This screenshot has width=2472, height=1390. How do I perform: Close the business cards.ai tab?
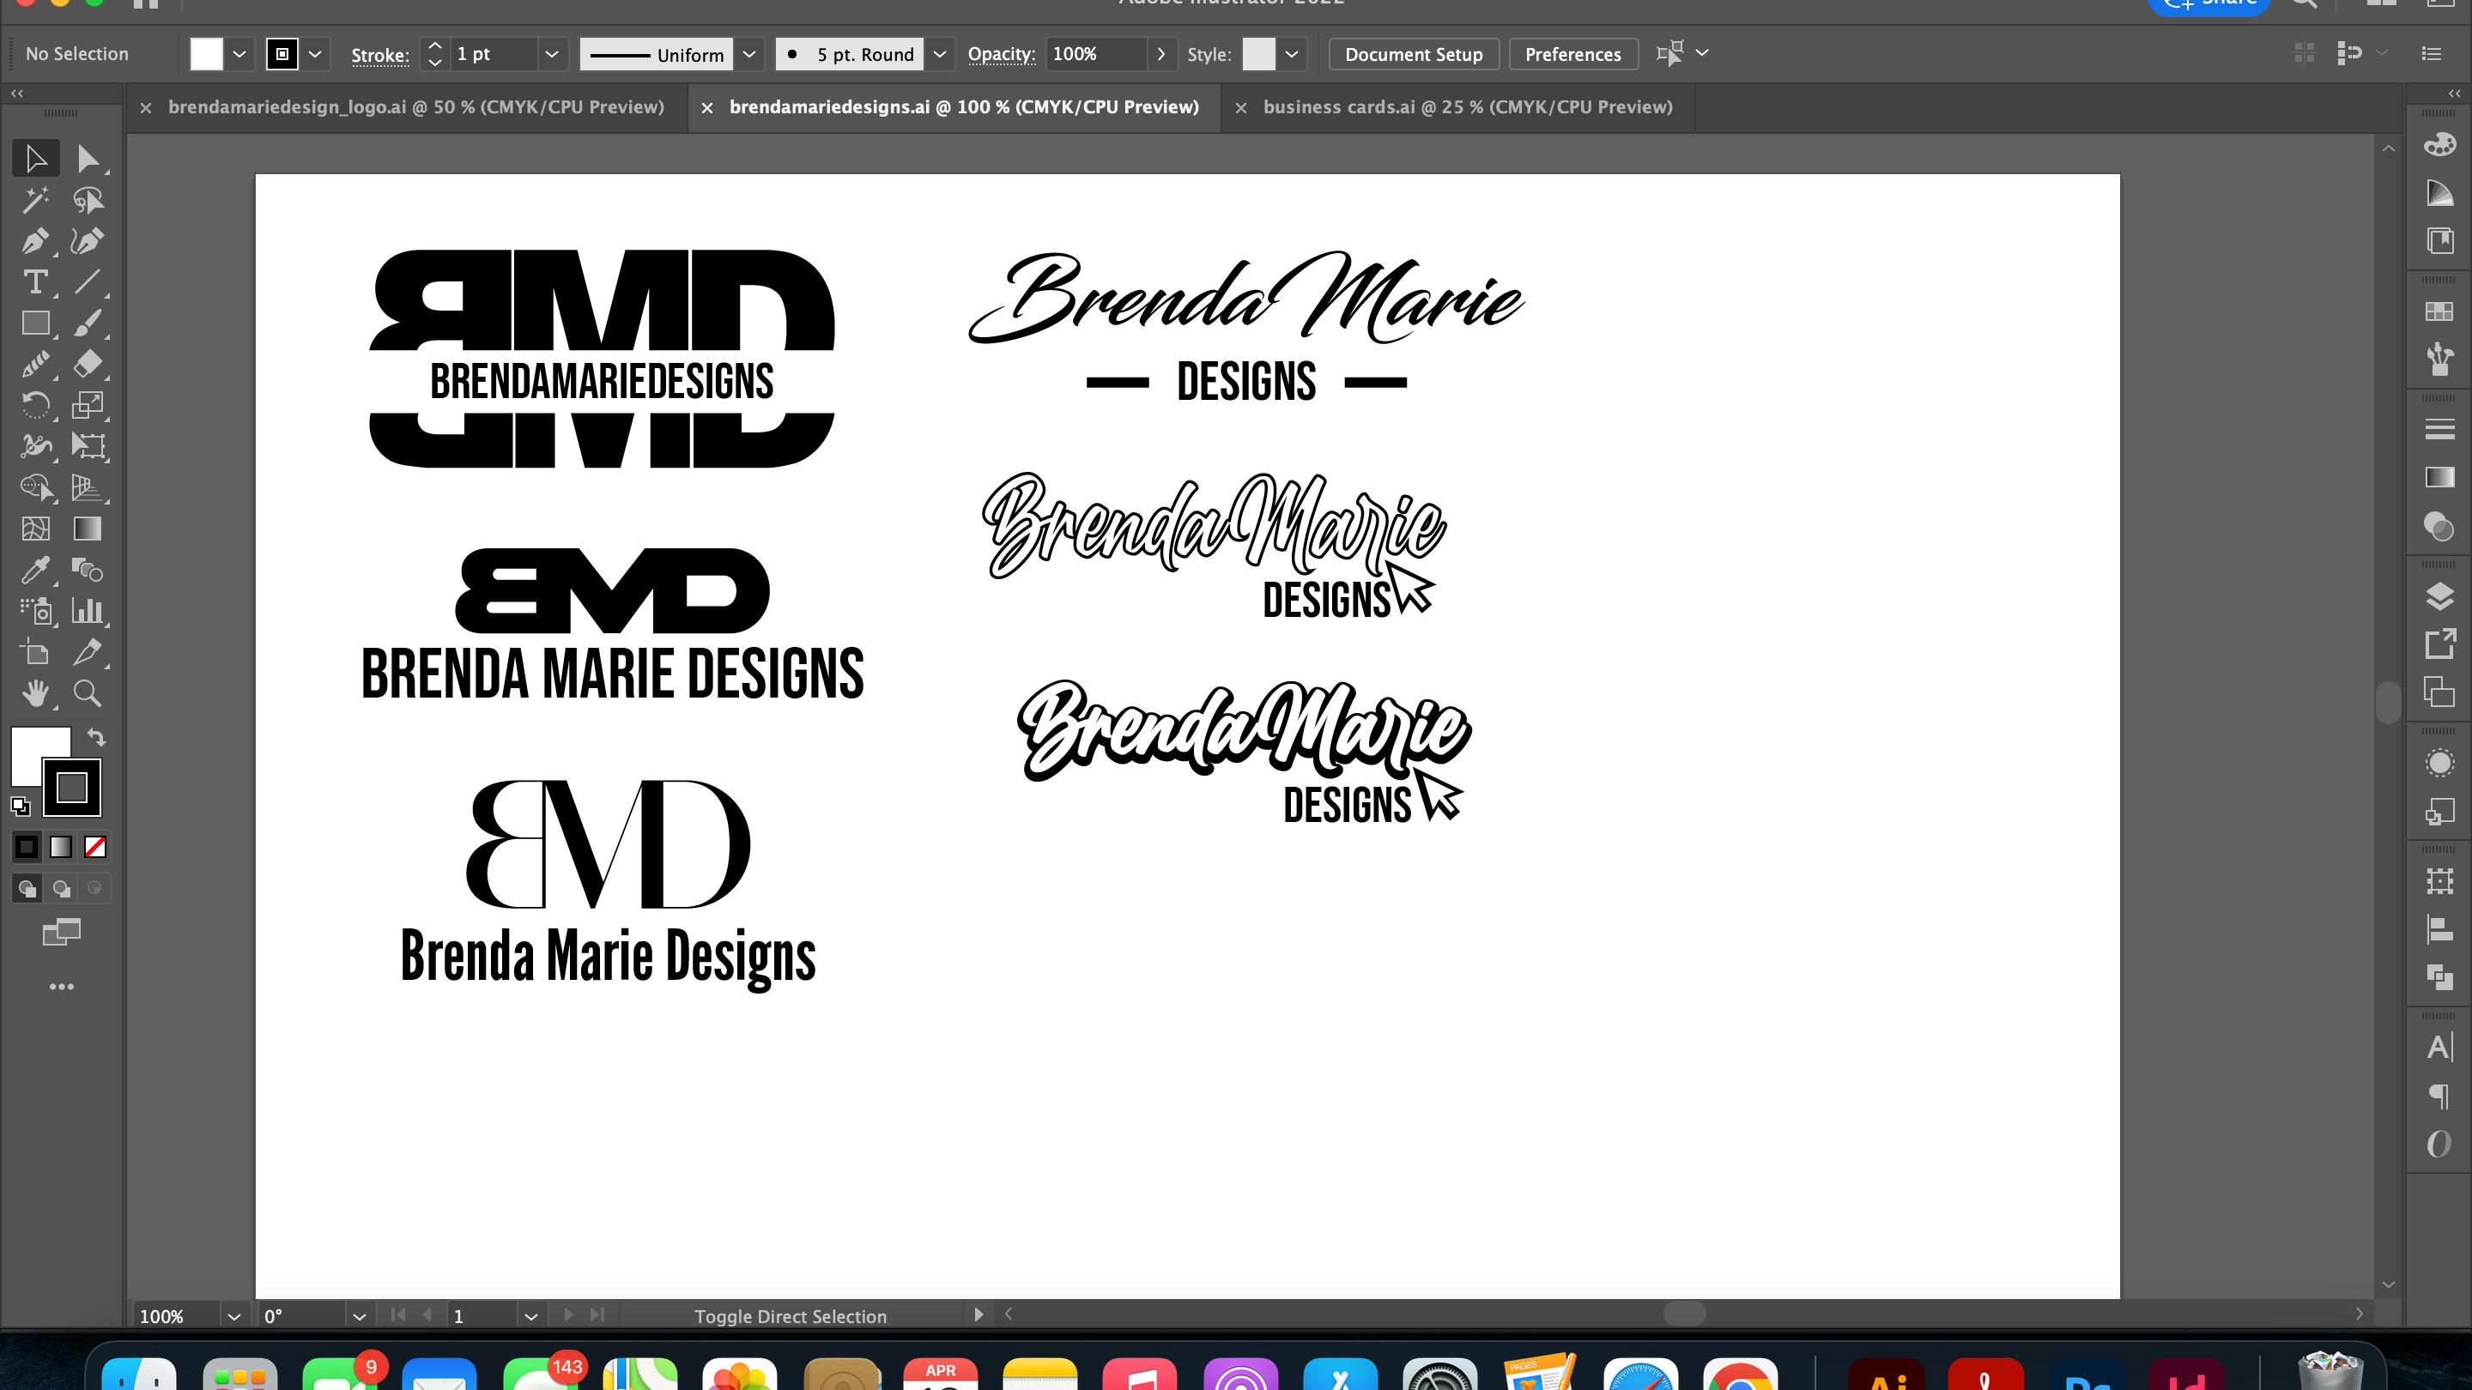[x=1241, y=108]
